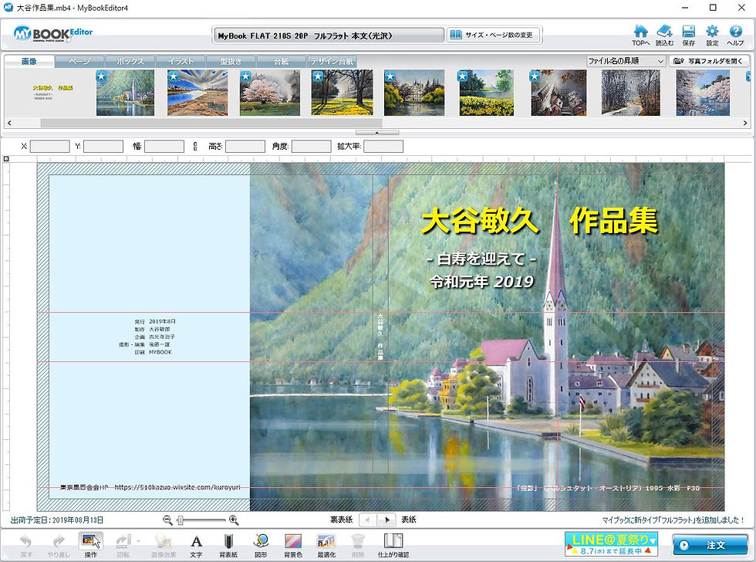Image resolution: width=756 pixels, height=562 pixels.
Task: Switch to デザイン台紙 tab
Action: [332, 61]
